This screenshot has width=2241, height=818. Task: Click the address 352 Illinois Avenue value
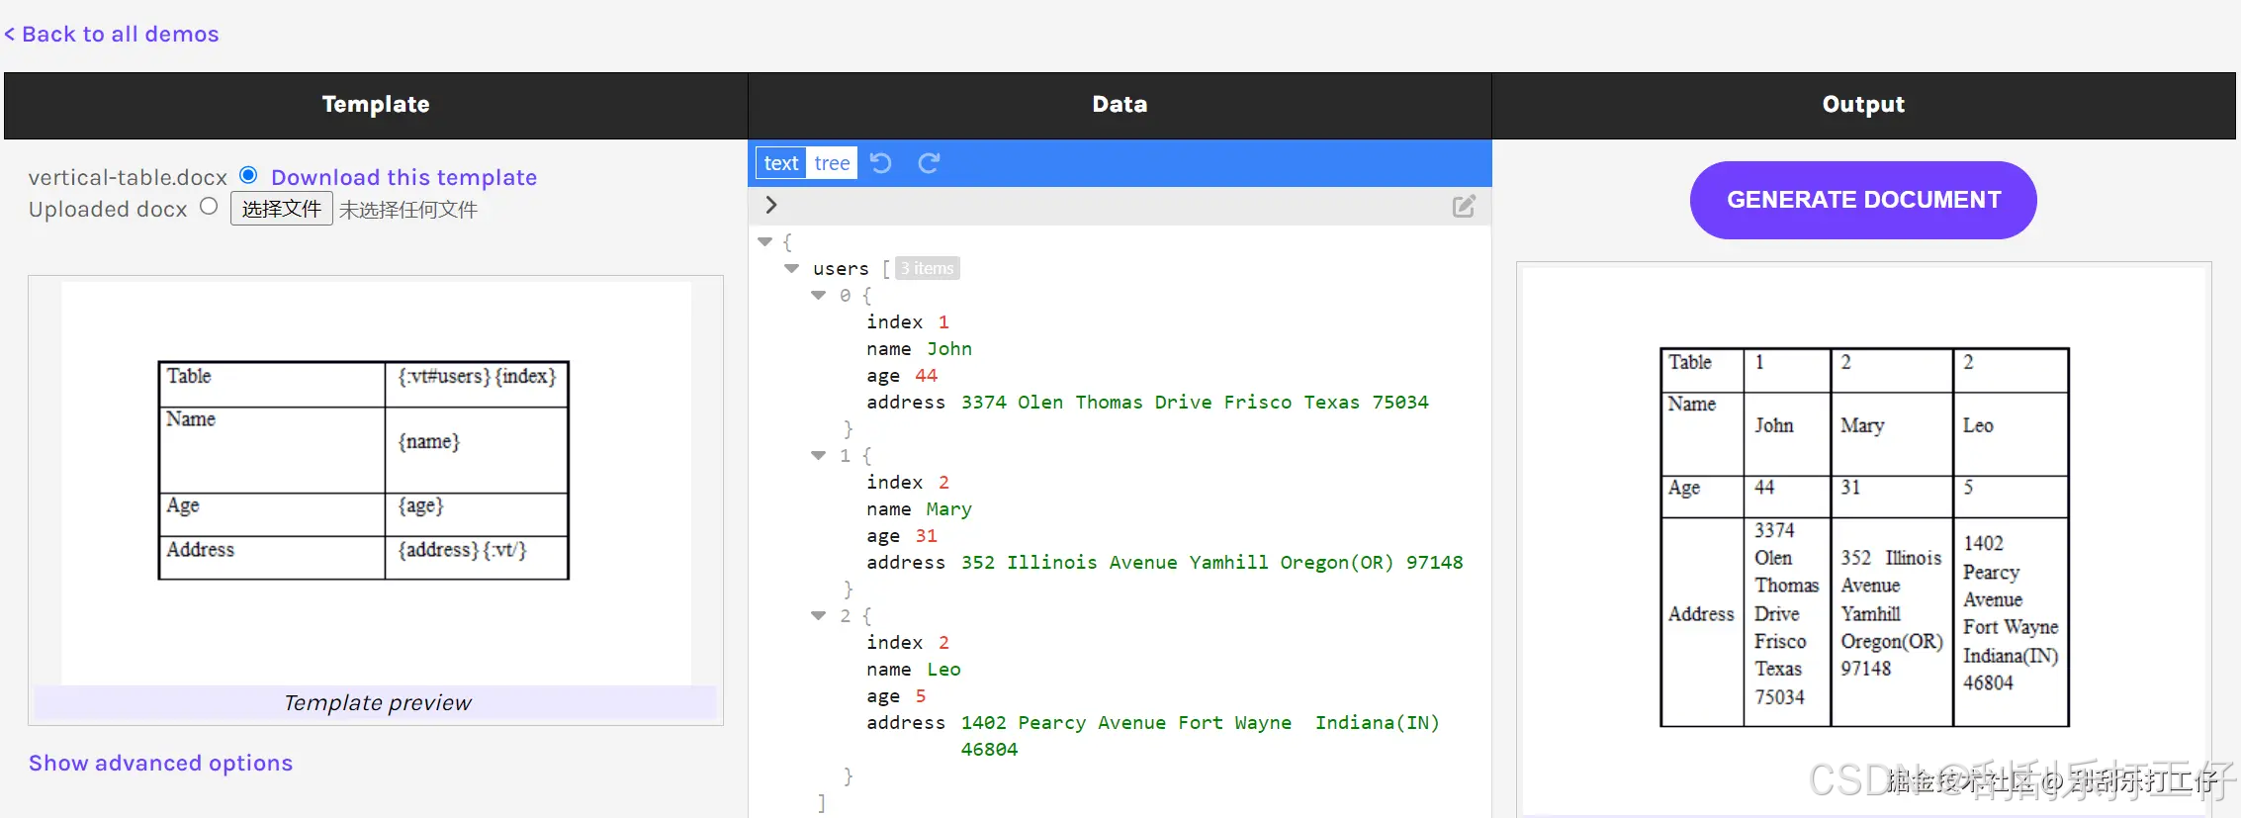pos(1211,562)
